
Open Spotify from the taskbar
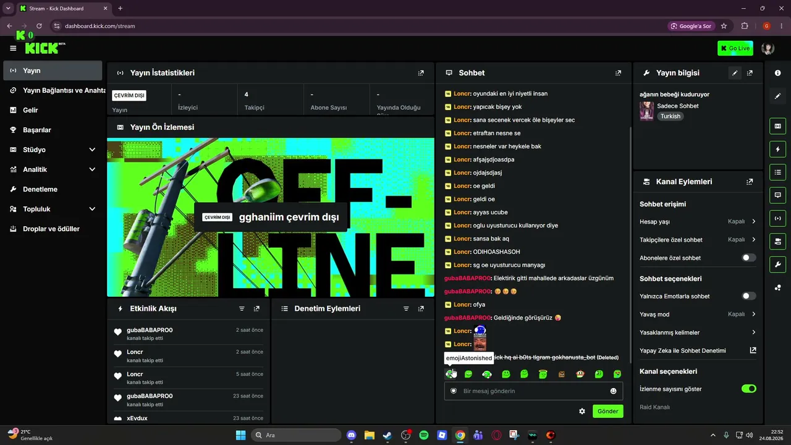pyautogui.click(x=424, y=435)
